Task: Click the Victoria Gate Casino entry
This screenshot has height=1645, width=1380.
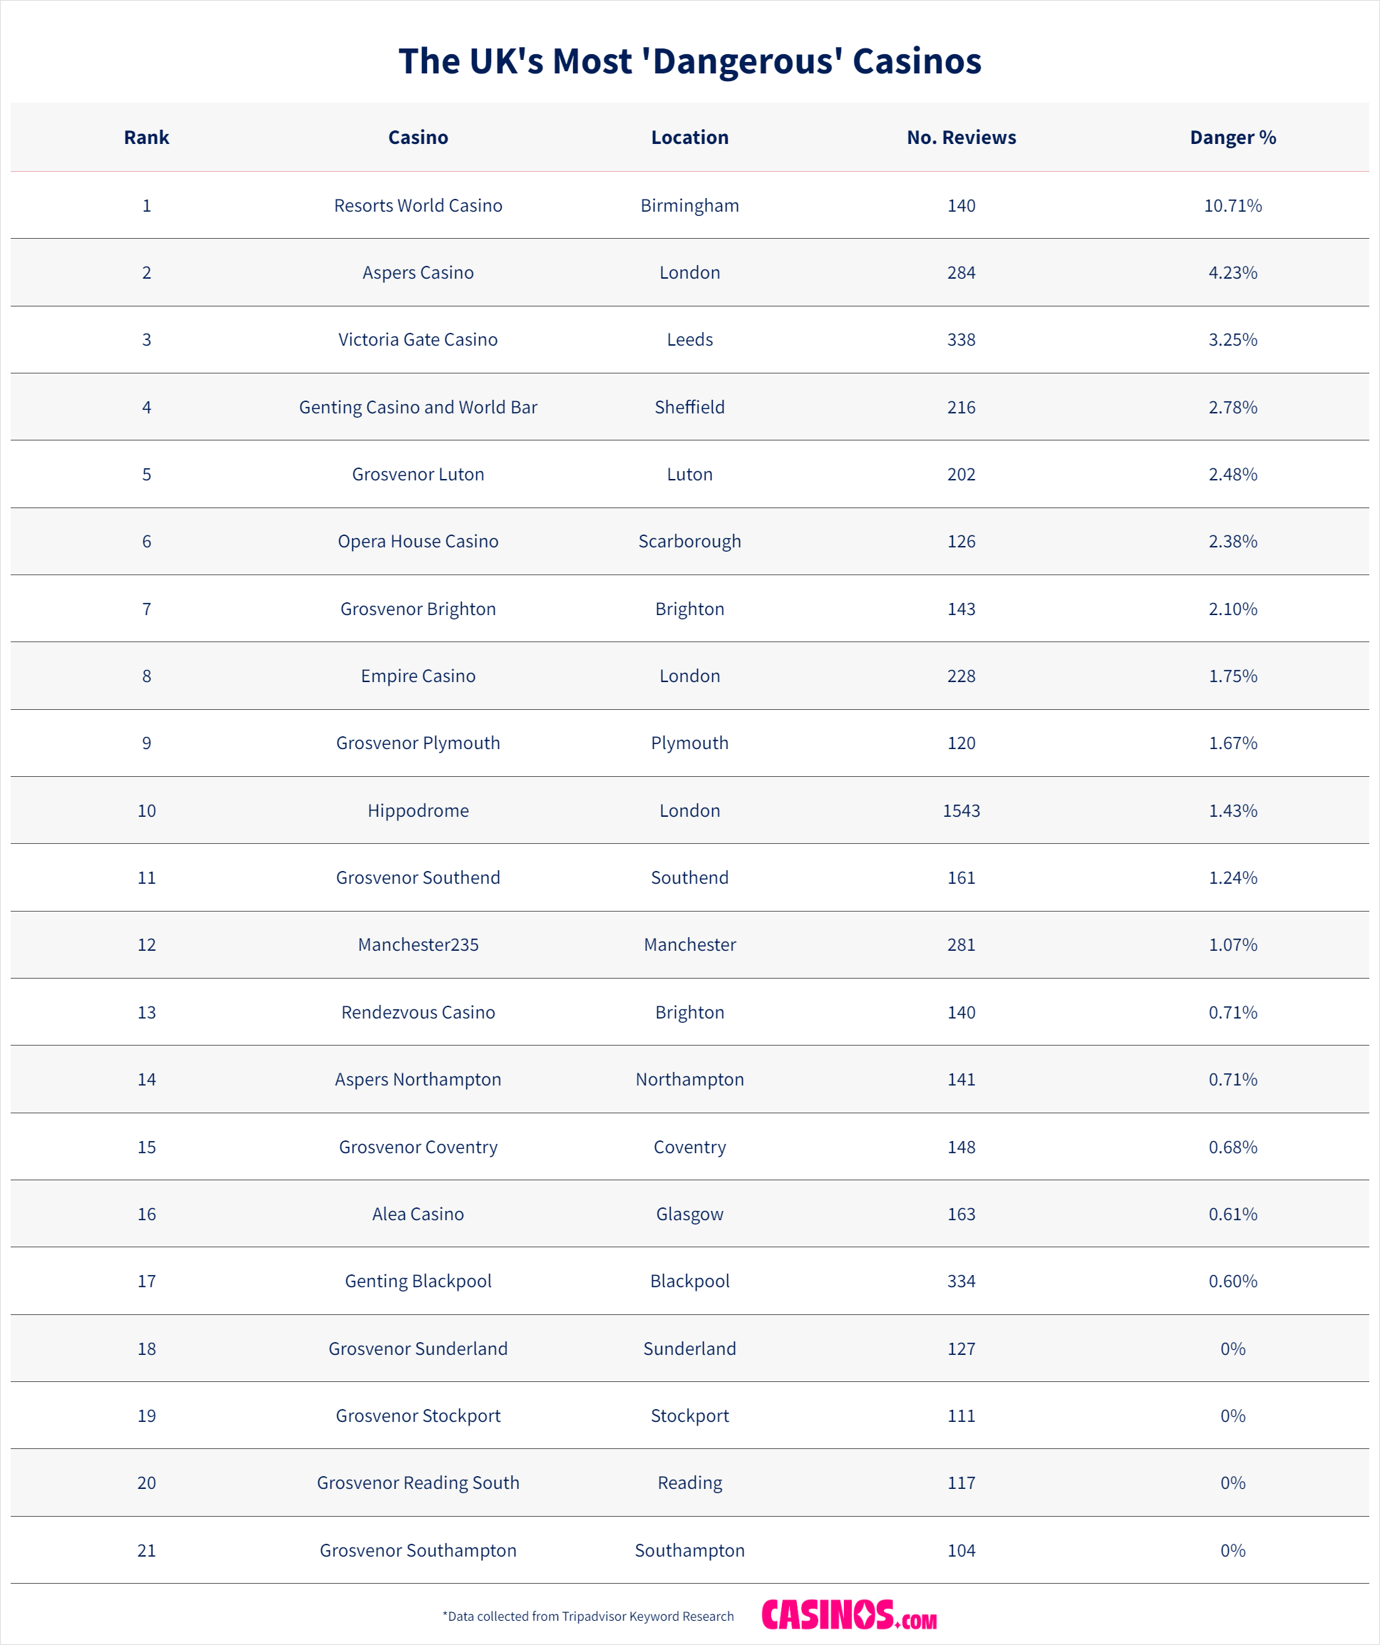Action: [x=418, y=339]
